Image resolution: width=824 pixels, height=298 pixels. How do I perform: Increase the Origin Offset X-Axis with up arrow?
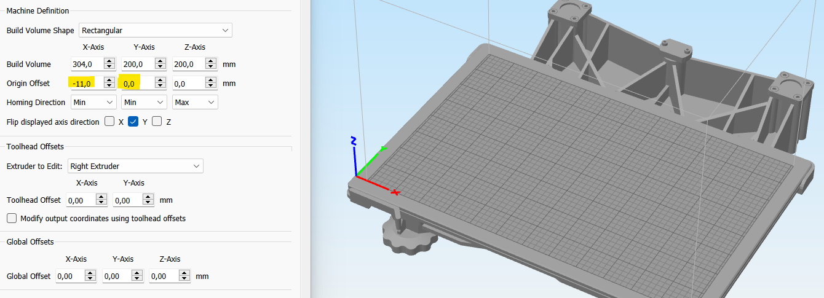[109, 80]
